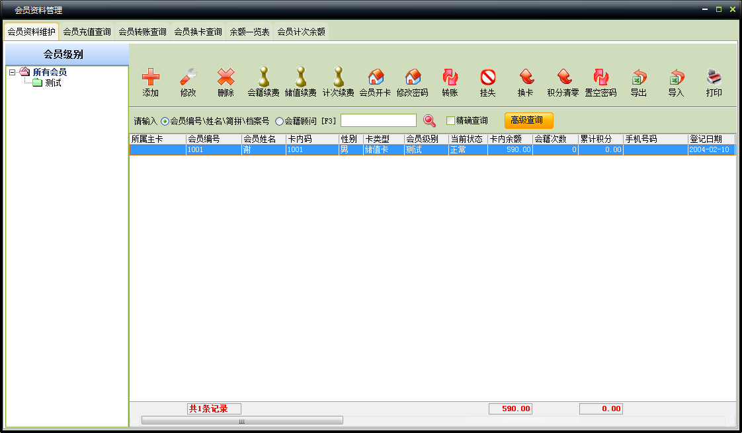
Task: Click the 测试 green folder icon
Action: (38, 83)
